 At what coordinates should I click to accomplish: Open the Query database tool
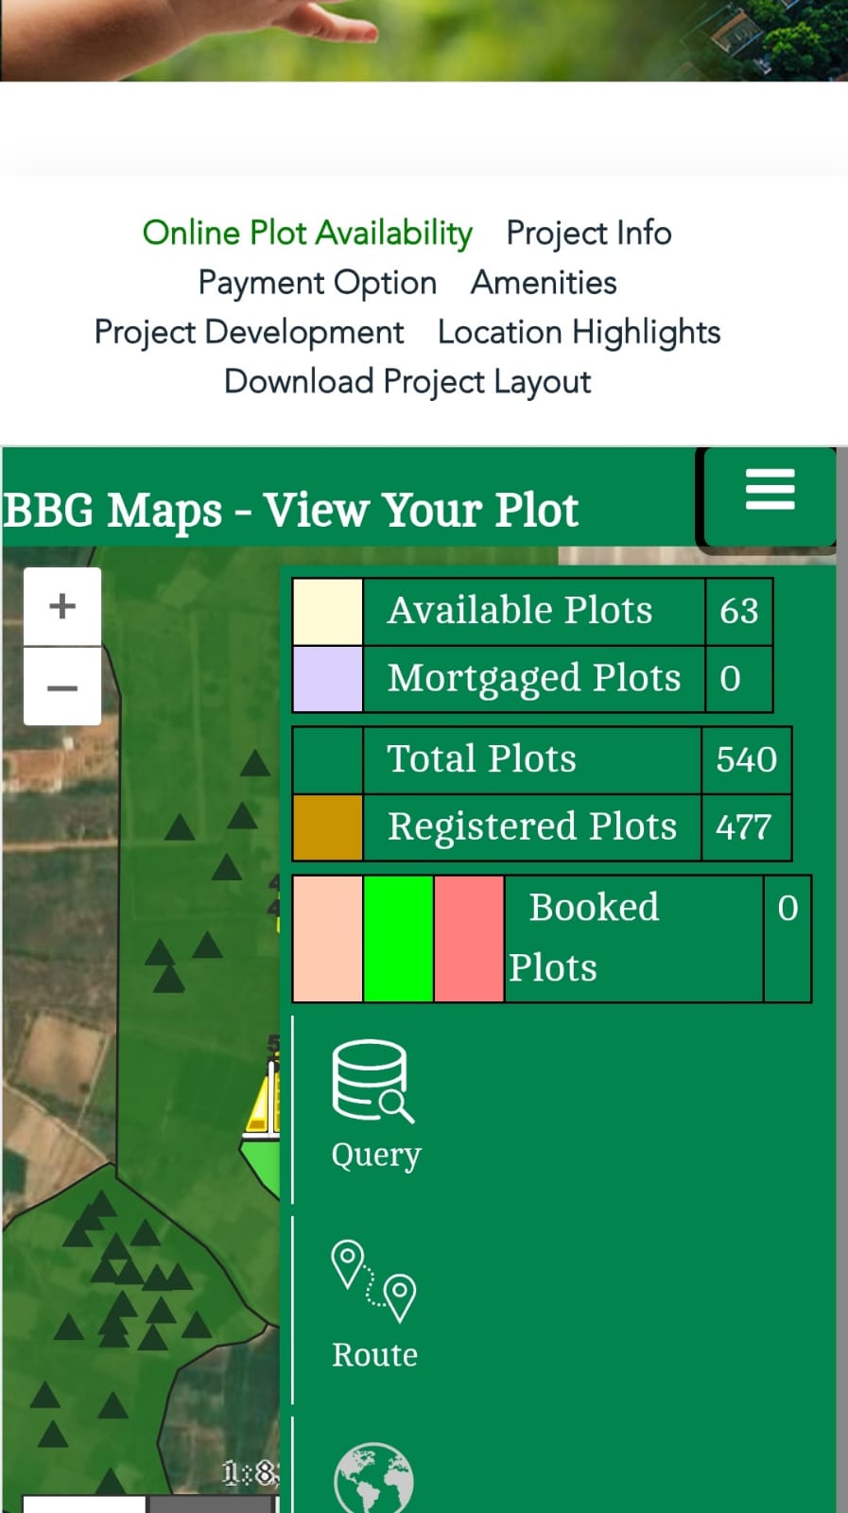pos(375,1105)
